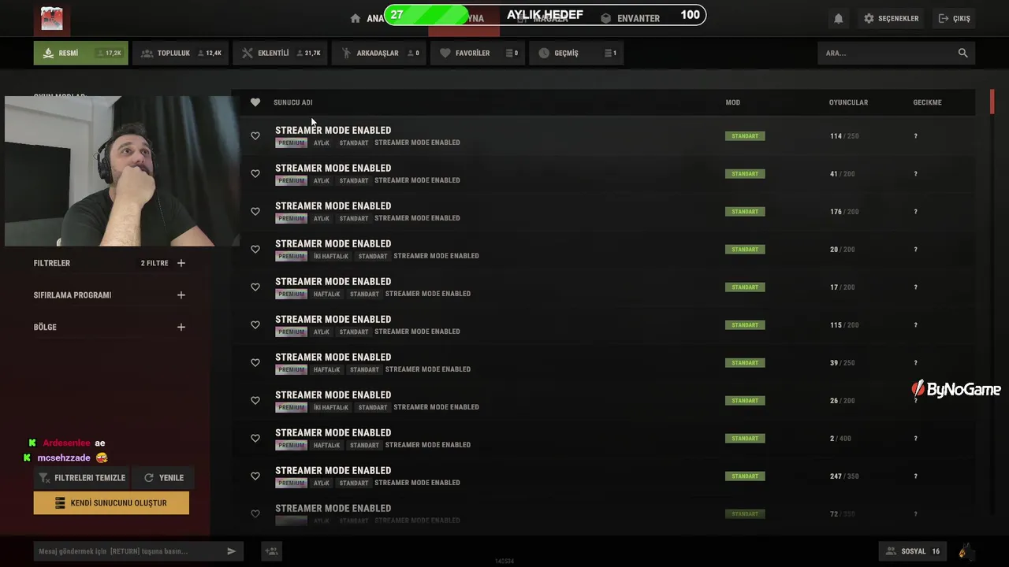This screenshot has height=567, width=1009.
Task: Sort by OYUNCULAR column header
Action: pyautogui.click(x=848, y=102)
